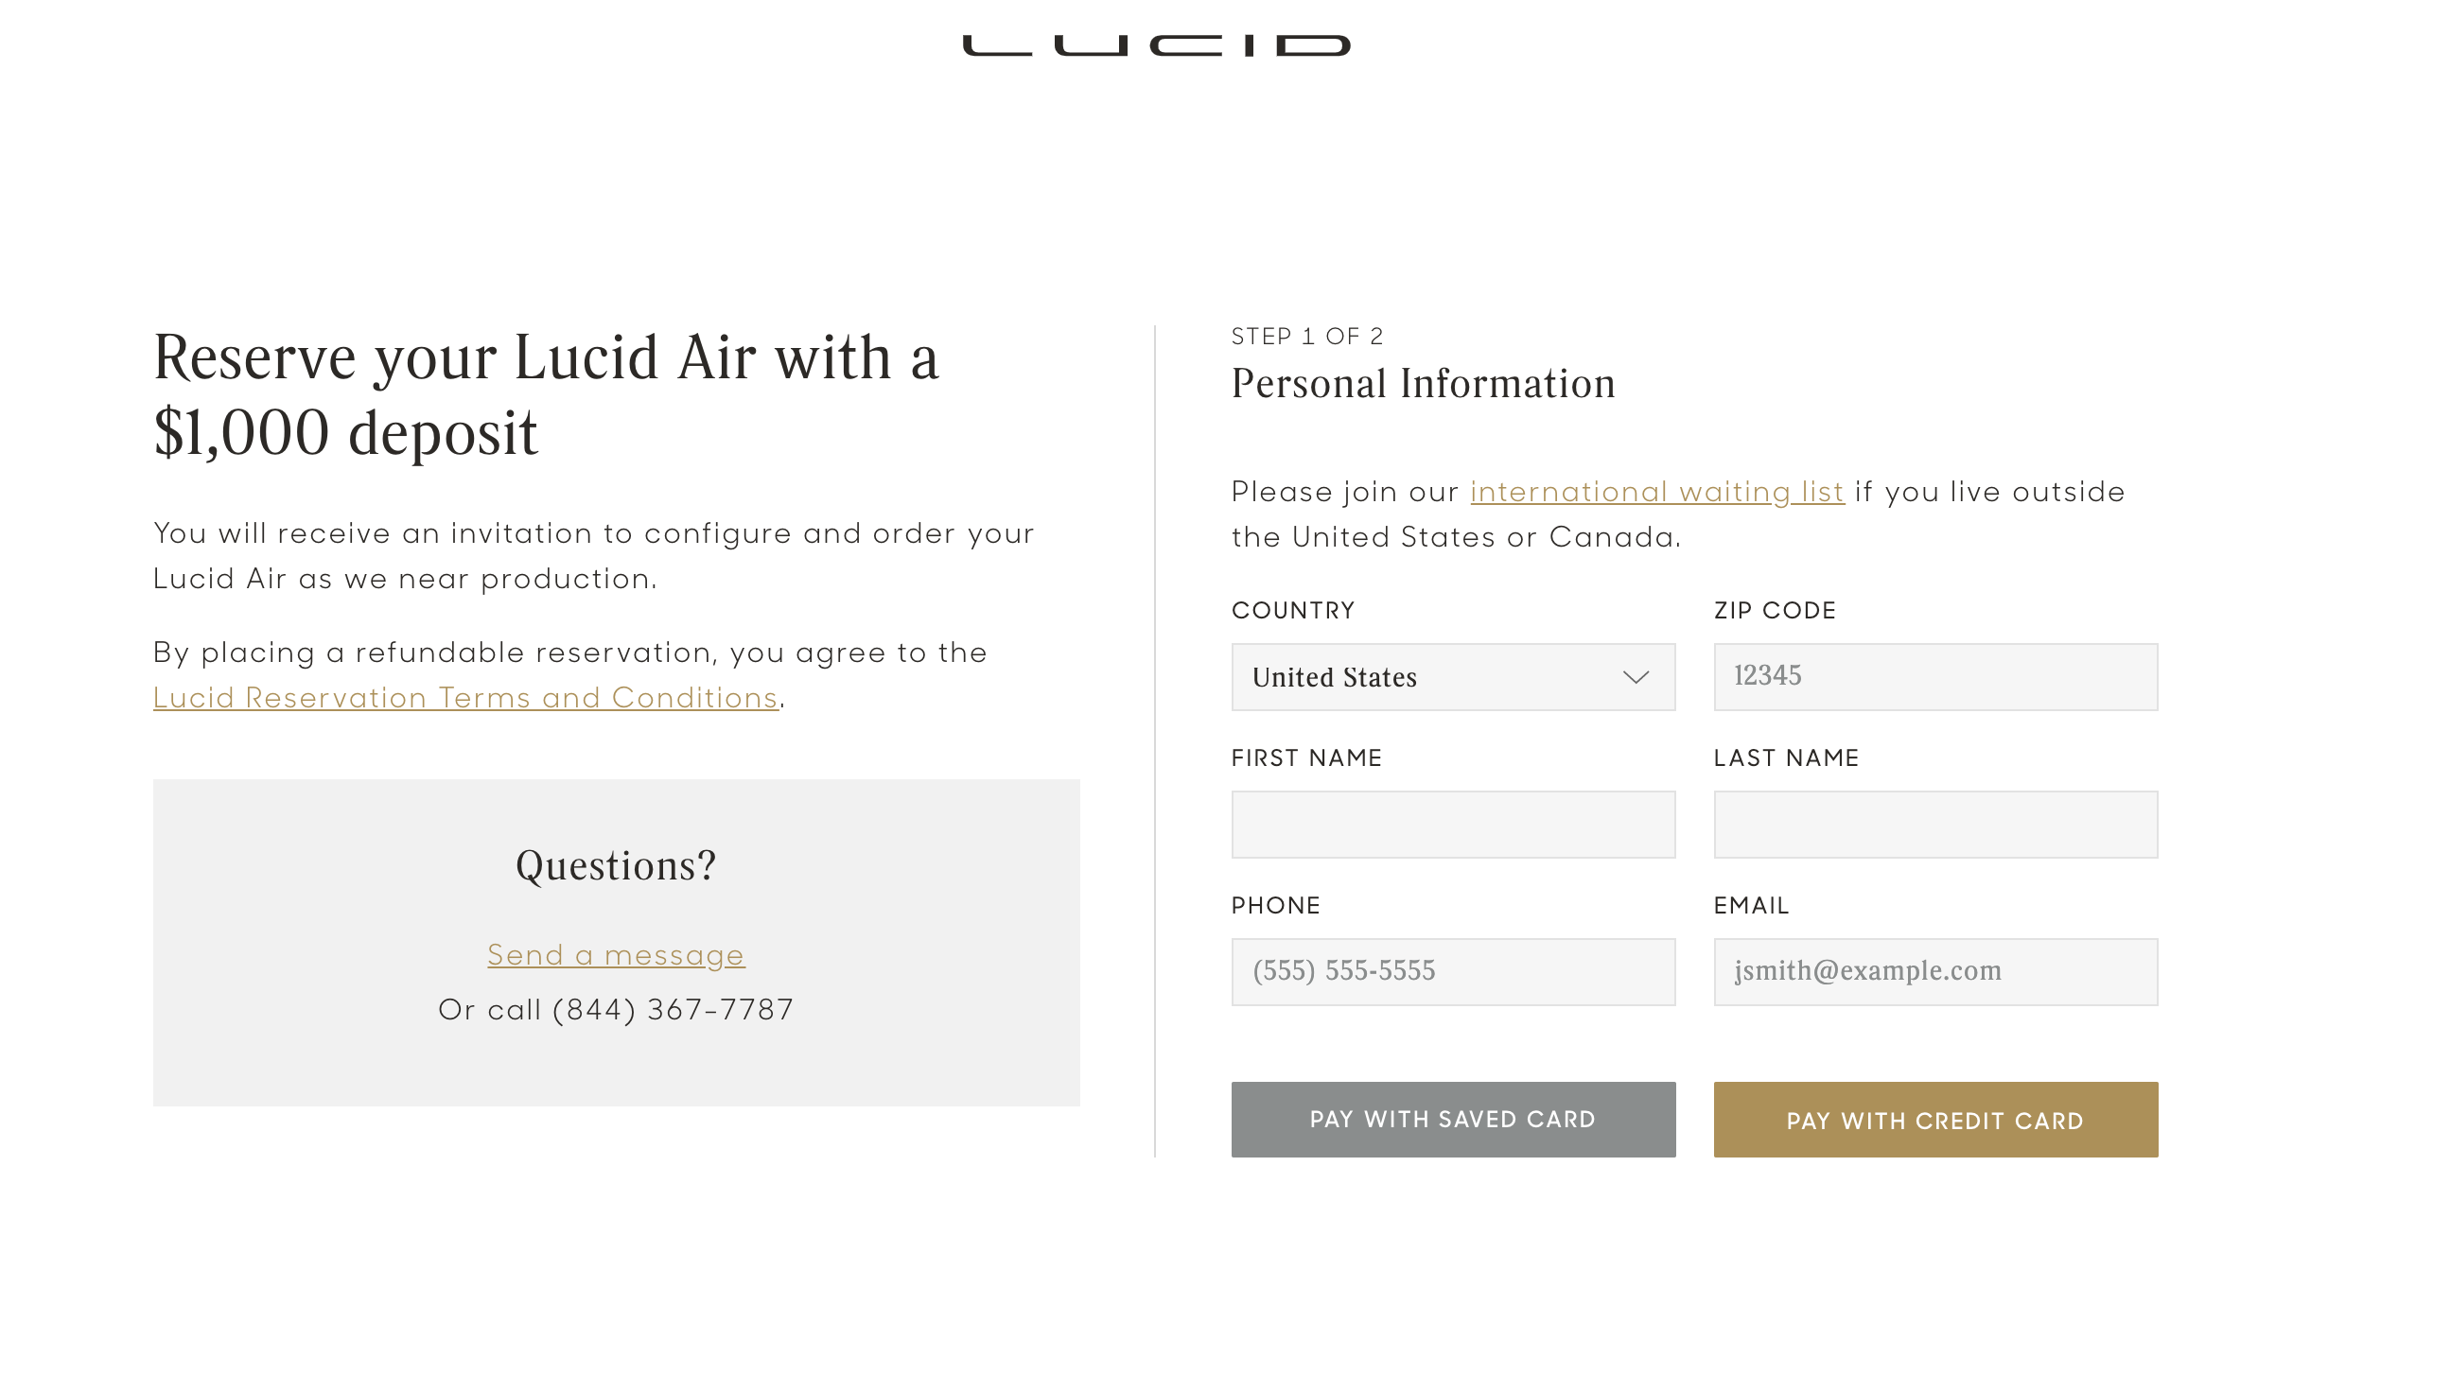Click the Personal Information heading

1423,384
